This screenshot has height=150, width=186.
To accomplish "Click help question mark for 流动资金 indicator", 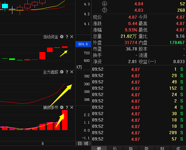I will pyautogui.click(x=67, y=37).
